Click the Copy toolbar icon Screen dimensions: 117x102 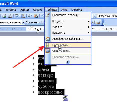pos(30,16)
